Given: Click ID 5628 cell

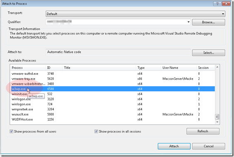Looking at the screenshot, I should click(x=51, y=78).
